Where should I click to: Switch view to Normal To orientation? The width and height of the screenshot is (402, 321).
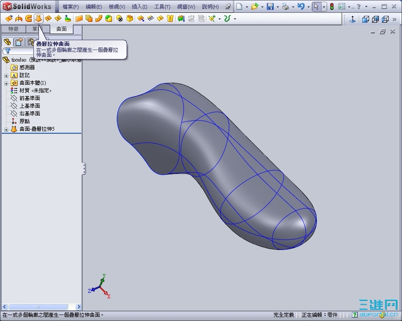tap(352, 19)
